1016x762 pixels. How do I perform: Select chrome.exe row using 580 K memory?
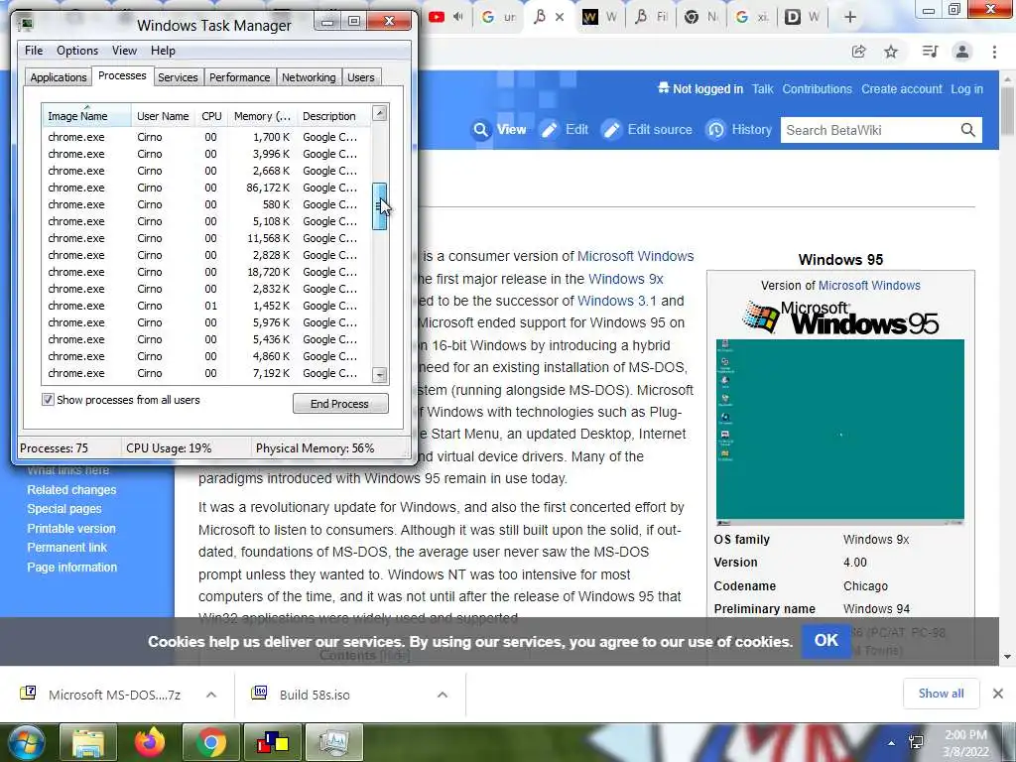[206, 204]
